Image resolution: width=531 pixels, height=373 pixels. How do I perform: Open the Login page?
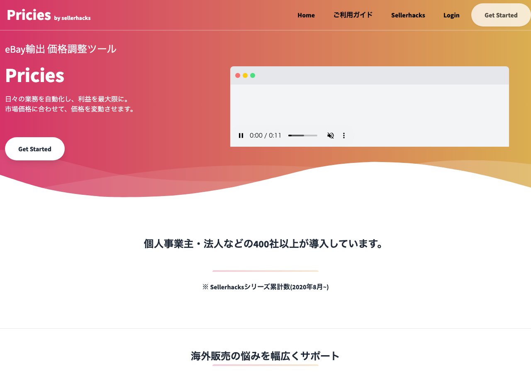[451, 15]
